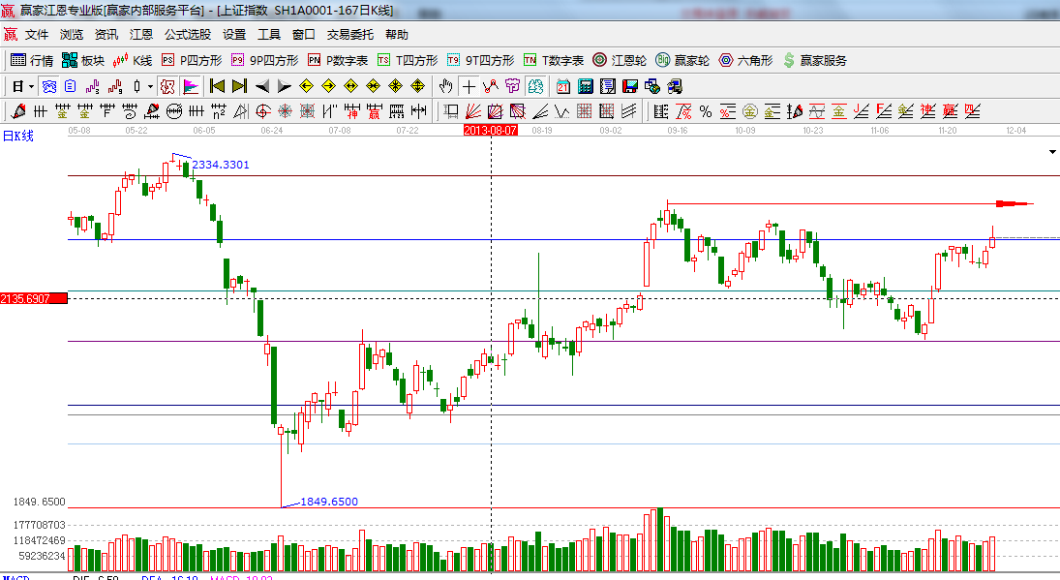Click the 行情 market quotes button
The image size is (1060, 580).
point(32,60)
